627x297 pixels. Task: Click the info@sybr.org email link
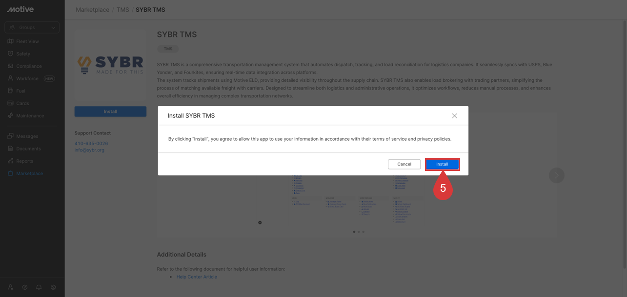[x=89, y=150]
